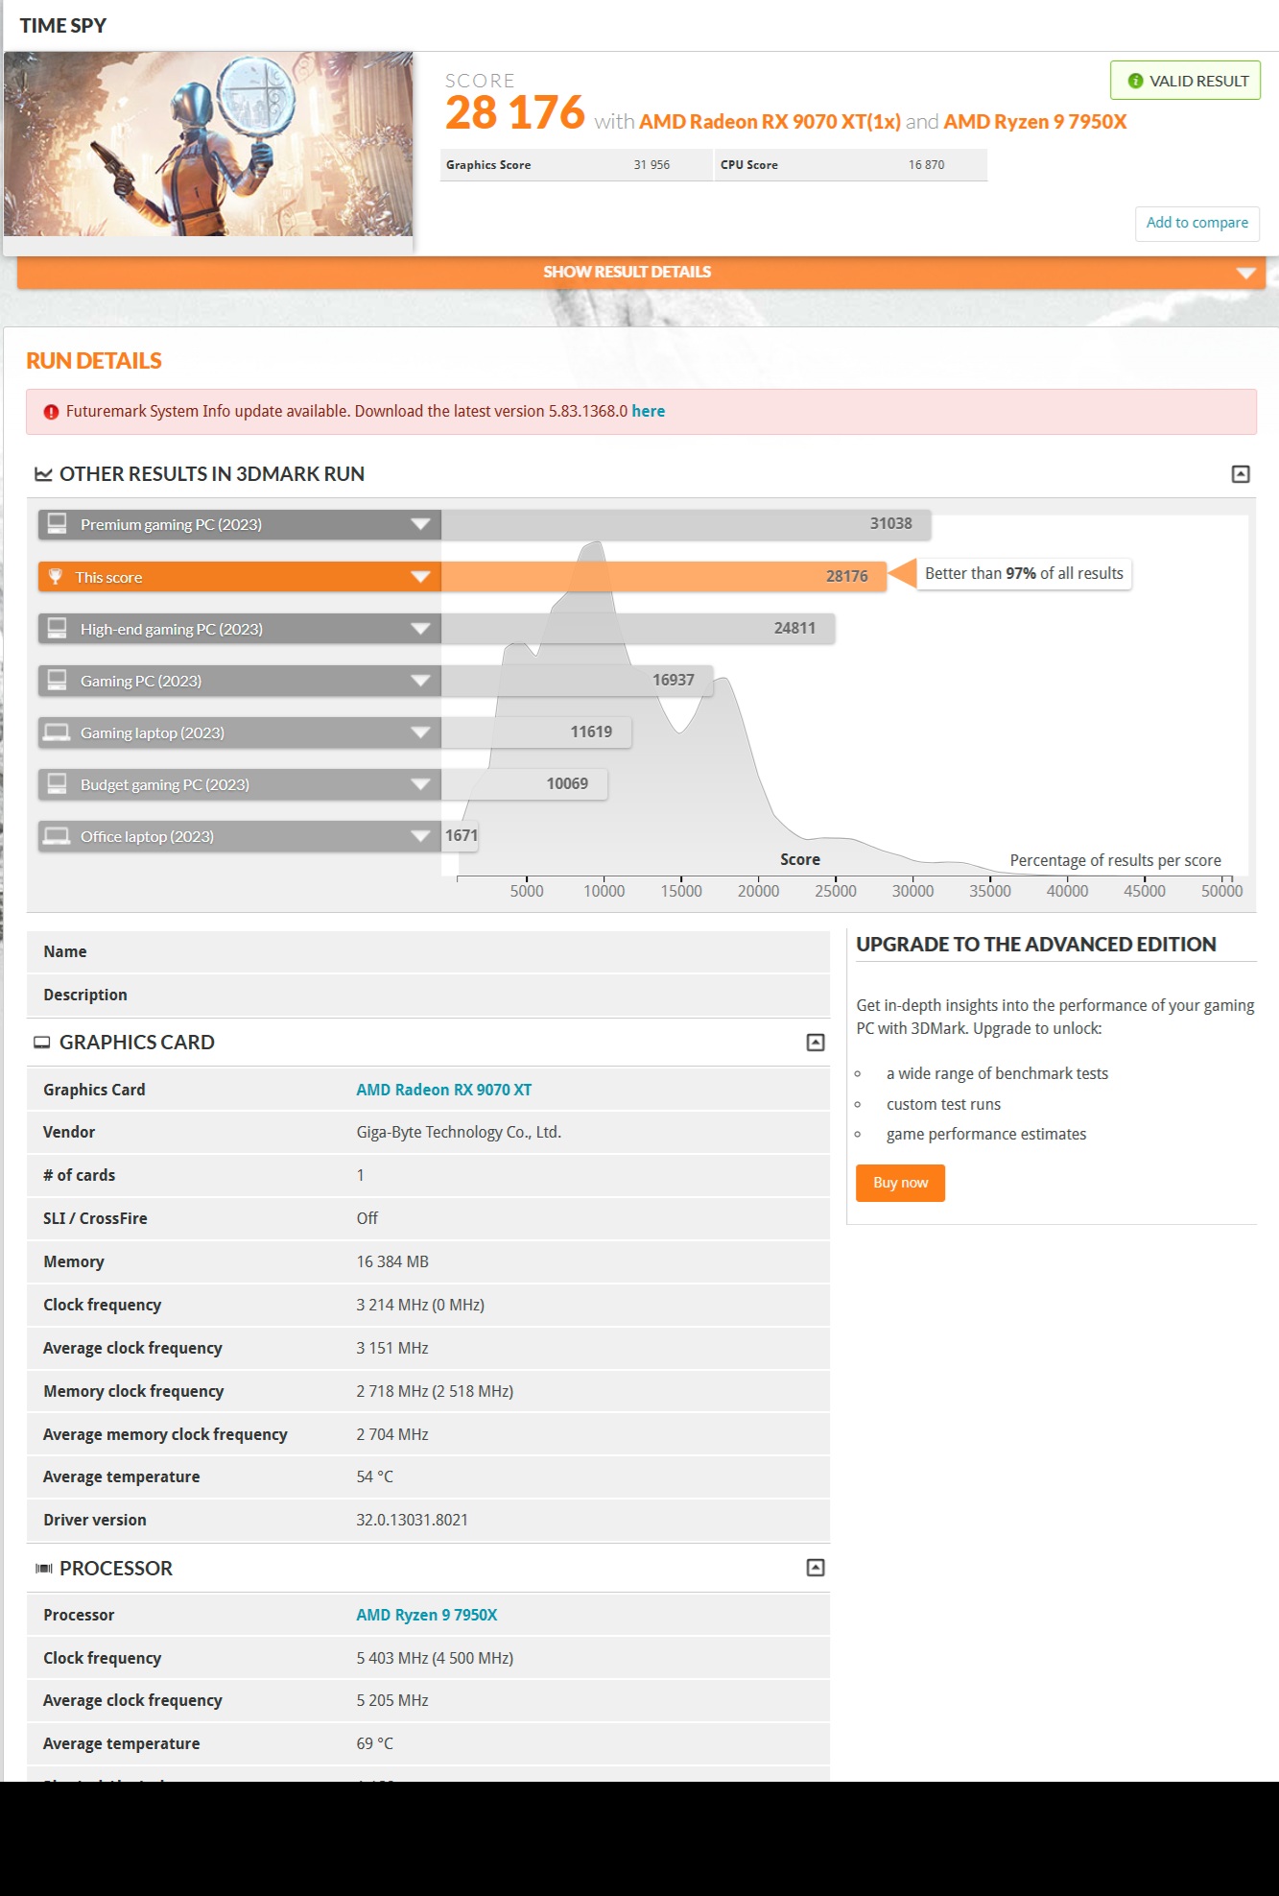Click the desktop icon for Gaming PC (2023)

coord(58,680)
